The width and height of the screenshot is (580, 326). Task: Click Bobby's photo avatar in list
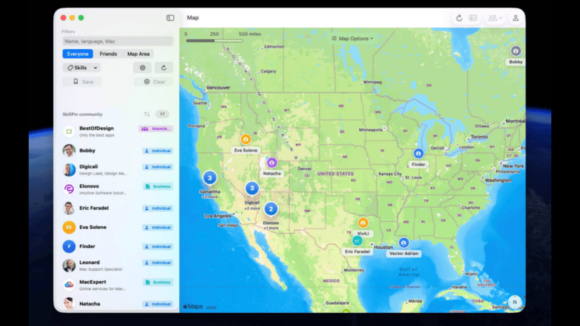click(69, 150)
